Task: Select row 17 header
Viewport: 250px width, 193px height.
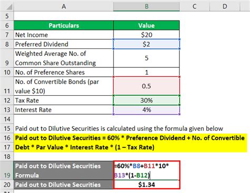Action: point(7,147)
